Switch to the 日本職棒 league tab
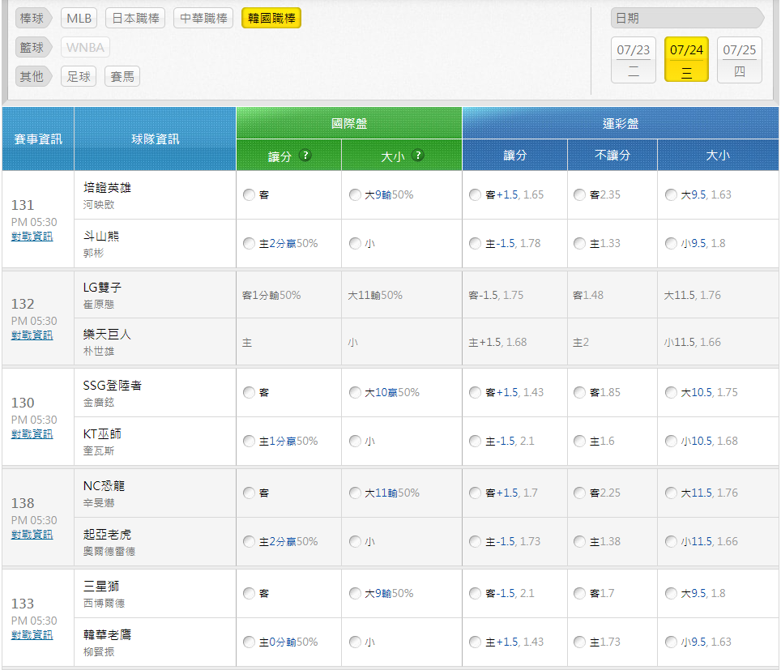 coord(135,19)
